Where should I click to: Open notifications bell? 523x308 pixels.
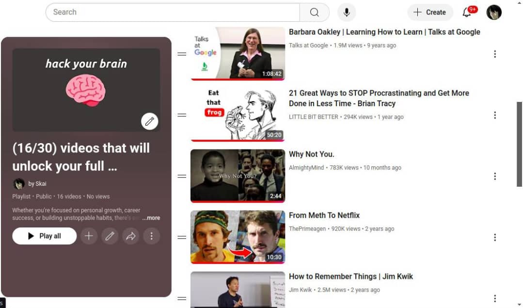pos(467,12)
